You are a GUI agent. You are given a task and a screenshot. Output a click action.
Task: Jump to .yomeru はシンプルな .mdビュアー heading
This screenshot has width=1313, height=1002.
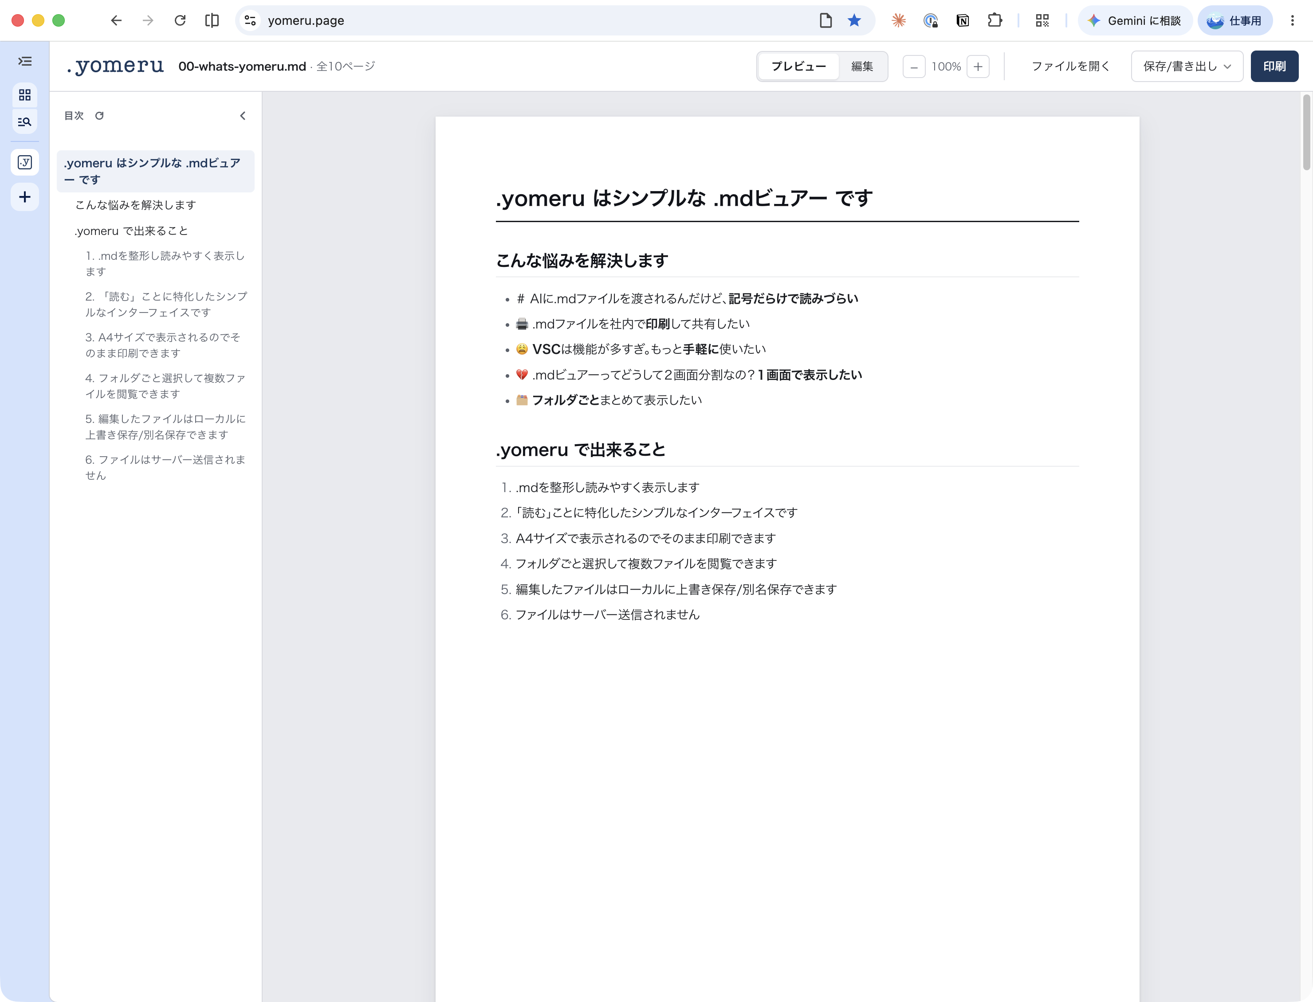pyautogui.click(x=155, y=171)
